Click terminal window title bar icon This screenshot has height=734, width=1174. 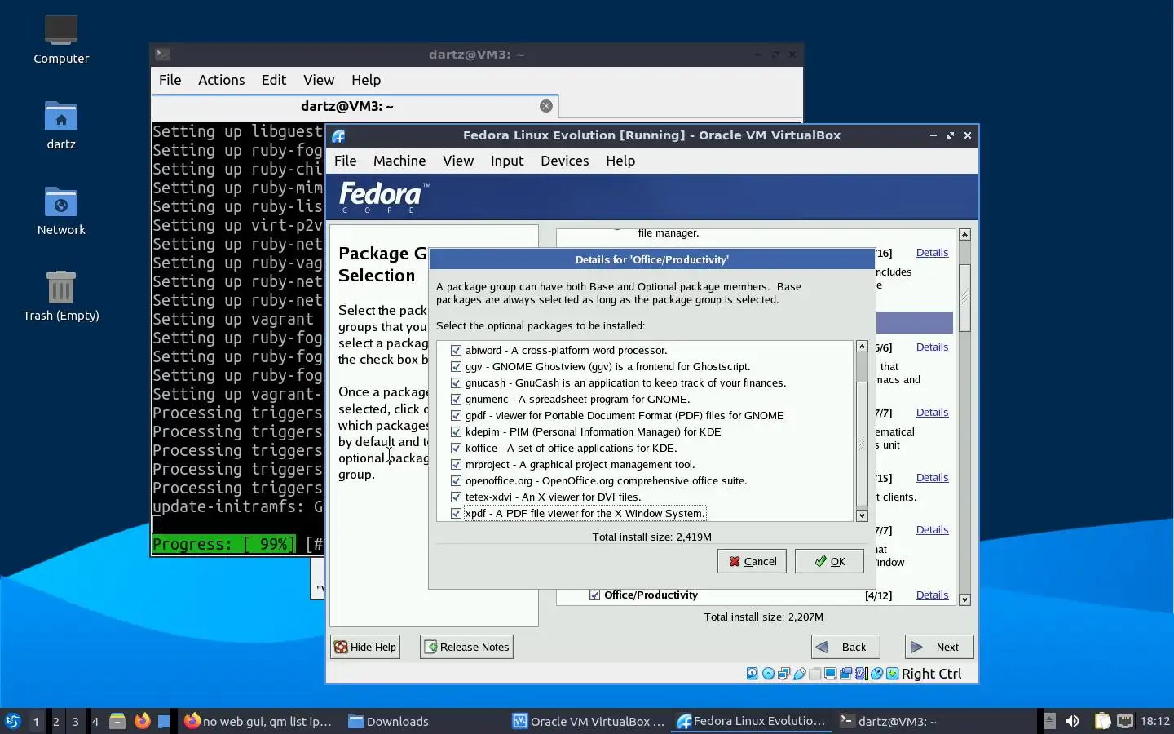click(x=161, y=54)
